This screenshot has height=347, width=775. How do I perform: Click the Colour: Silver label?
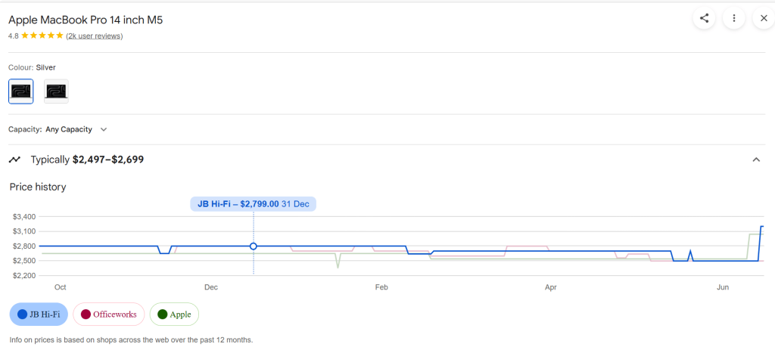[x=32, y=67]
